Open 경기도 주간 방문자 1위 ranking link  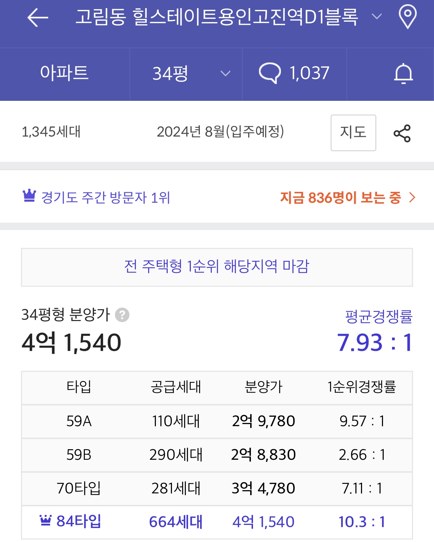pos(105,198)
